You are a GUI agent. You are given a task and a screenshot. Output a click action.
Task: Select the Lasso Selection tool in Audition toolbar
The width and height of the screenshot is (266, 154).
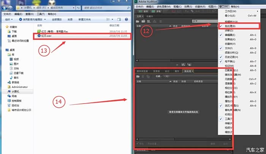coord(214,11)
